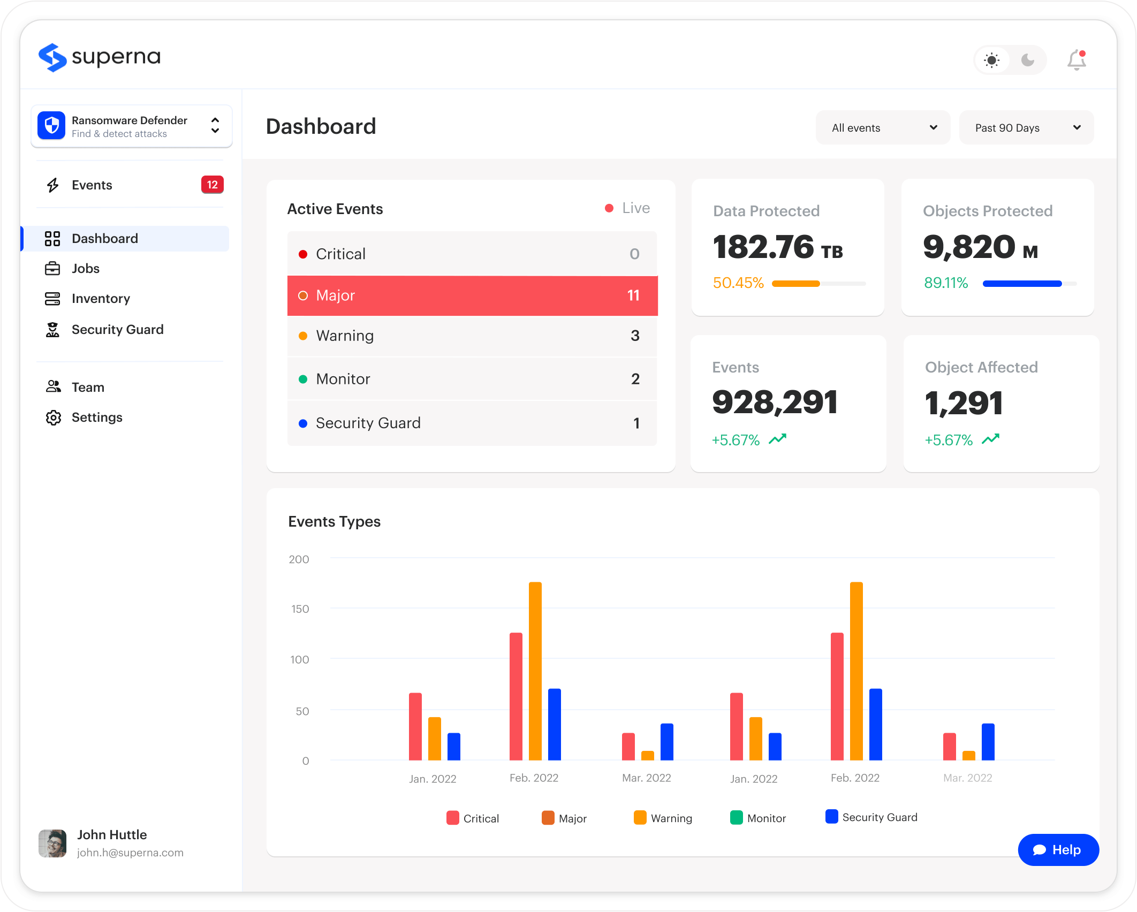Switch to light mode sun toggle
The image size is (1137, 912).
click(992, 60)
